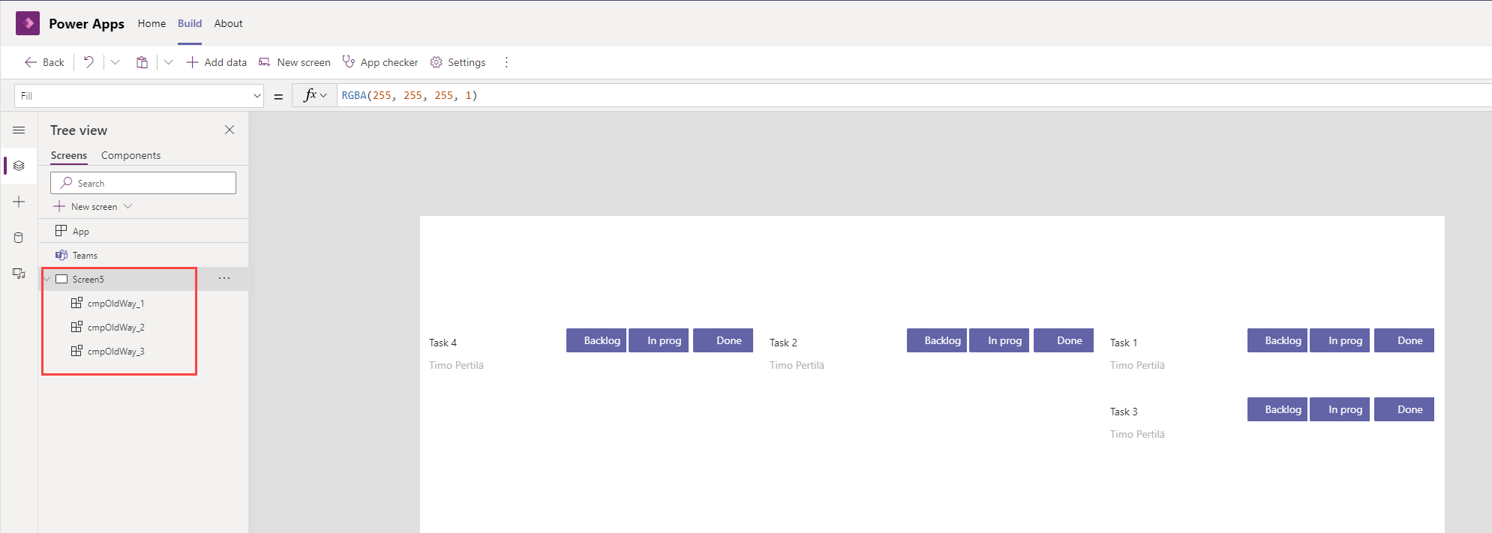Click the Undo icon in toolbar
The height and width of the screenshot is (533, 1492).
pos(89,62)
